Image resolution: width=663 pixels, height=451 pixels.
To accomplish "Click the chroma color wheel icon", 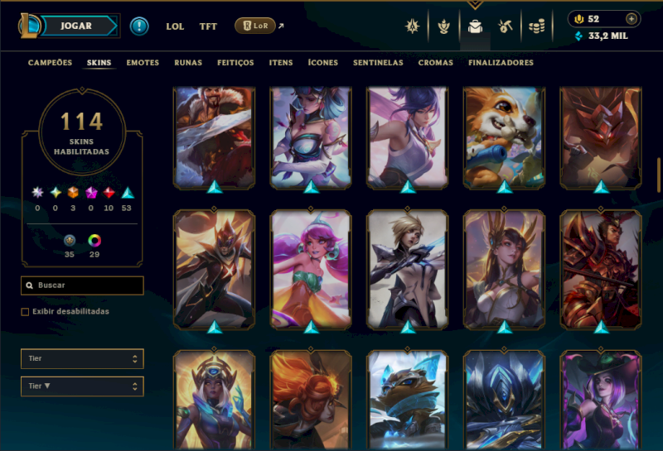I will (x=94, y=241).
